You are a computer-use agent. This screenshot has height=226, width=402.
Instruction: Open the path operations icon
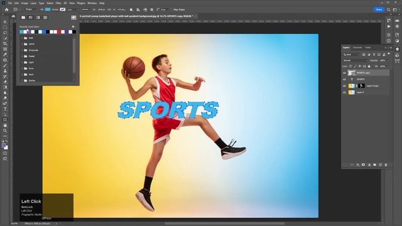tap(131, 9)
